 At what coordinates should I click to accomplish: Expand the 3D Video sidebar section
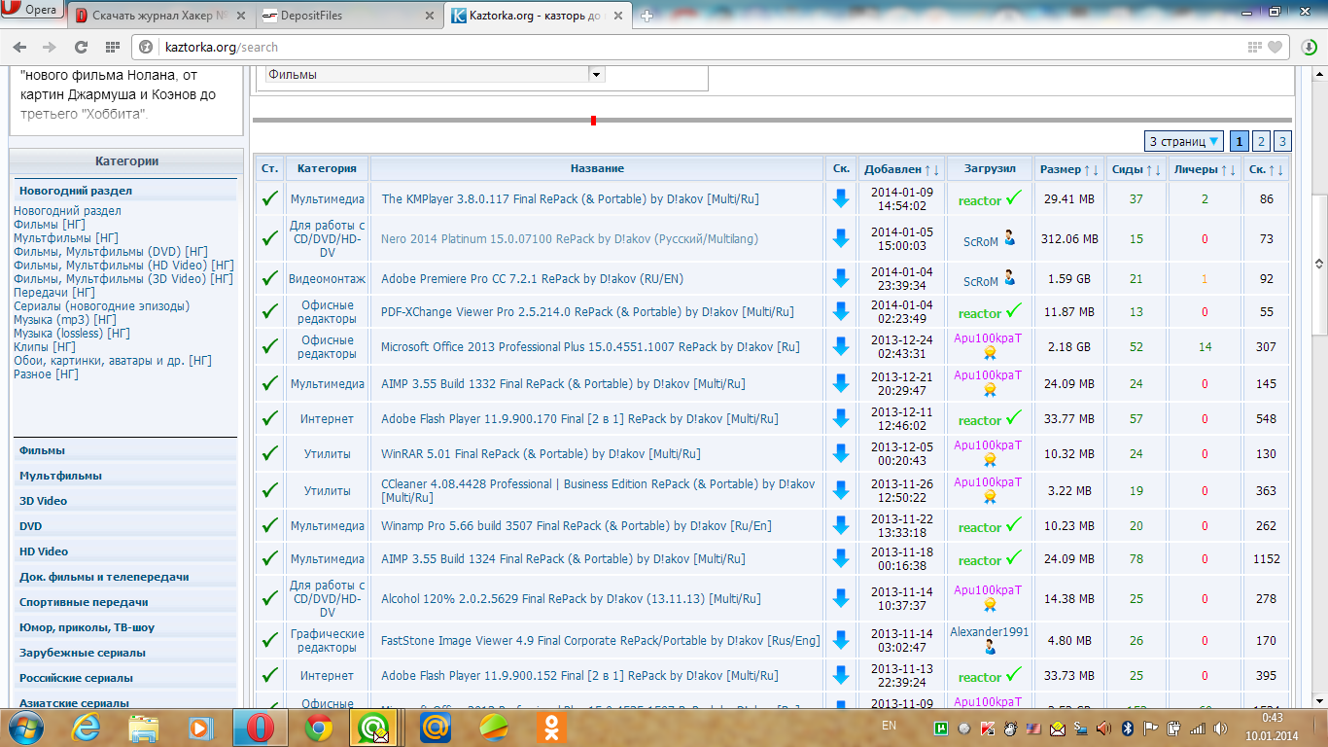[125, 501]
